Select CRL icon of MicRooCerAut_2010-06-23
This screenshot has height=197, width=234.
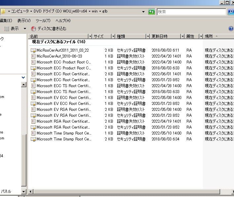click(x=33, y=56)
